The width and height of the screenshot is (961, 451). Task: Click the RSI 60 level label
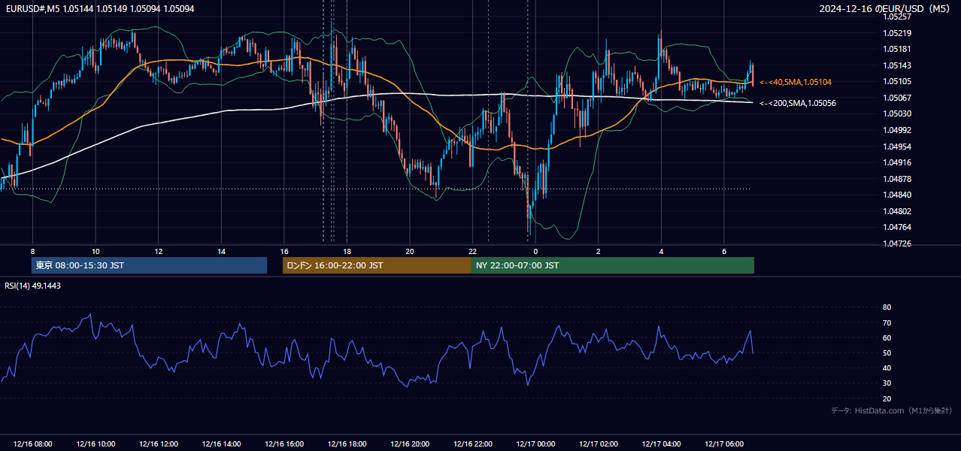pos(887,337)
